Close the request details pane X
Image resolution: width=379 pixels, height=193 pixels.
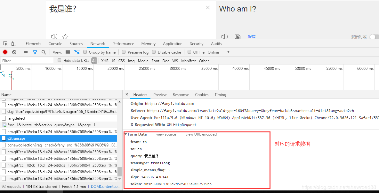[127, 94]
